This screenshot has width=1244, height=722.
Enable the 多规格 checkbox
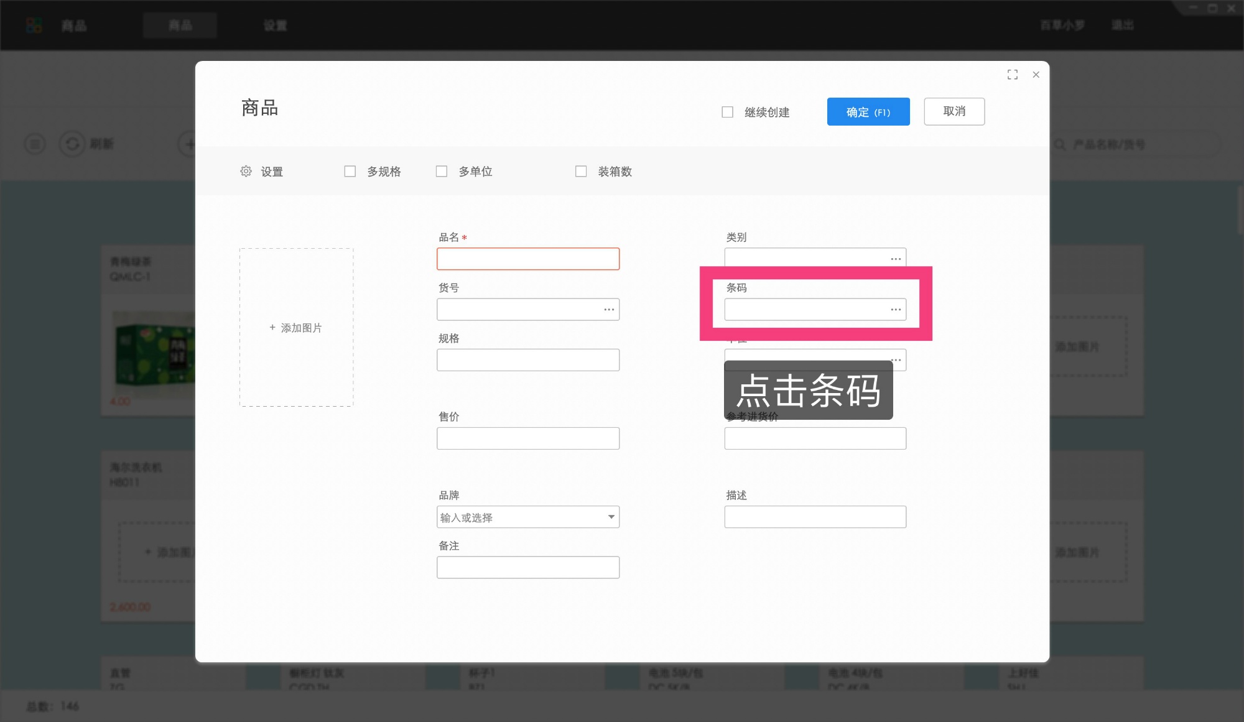pyautogui.click(x=350, y=171)
